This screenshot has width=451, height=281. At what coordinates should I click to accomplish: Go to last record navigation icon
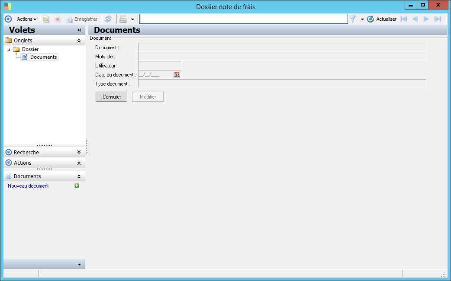pyautogui.click(x=438, y=19)
